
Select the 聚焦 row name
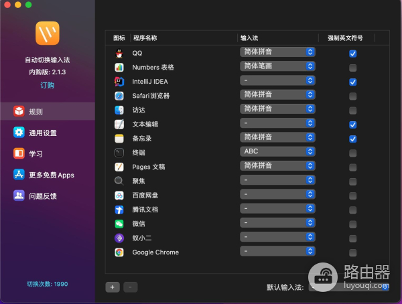(139, 181)
